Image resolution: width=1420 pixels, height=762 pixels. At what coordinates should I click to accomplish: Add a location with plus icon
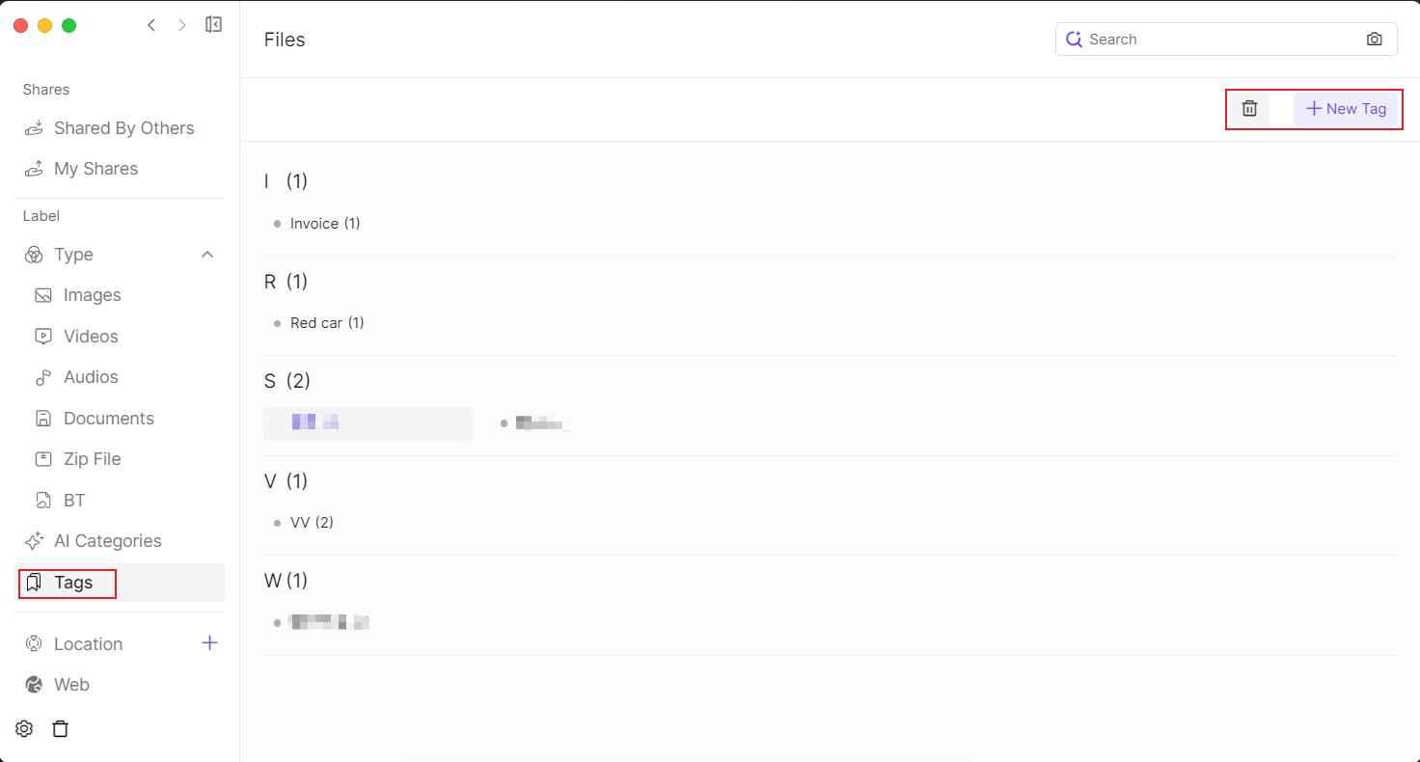pyautogui.click(x=209, y=643)
